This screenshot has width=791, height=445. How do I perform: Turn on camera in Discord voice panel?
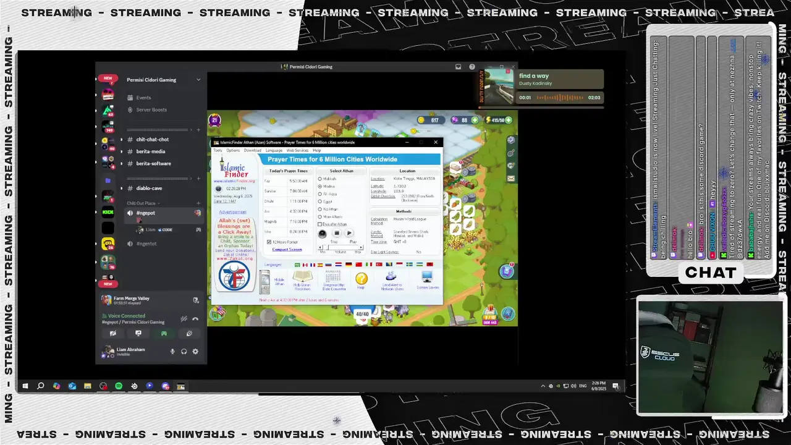coord(112,334)
